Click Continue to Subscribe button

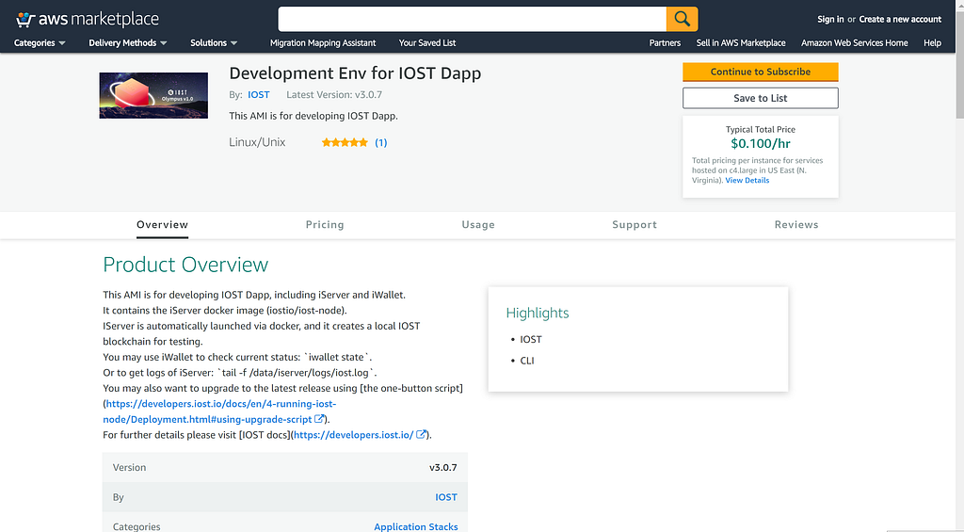760,73
